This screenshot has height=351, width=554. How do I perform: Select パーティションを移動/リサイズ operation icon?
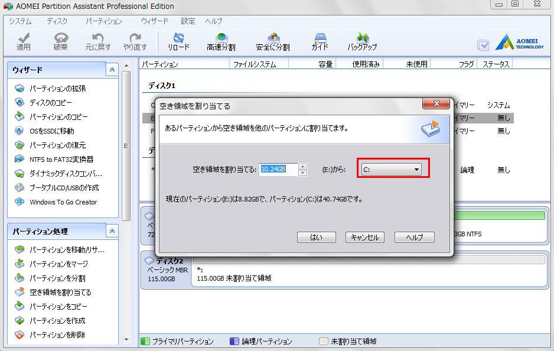(x=19, y=249)
